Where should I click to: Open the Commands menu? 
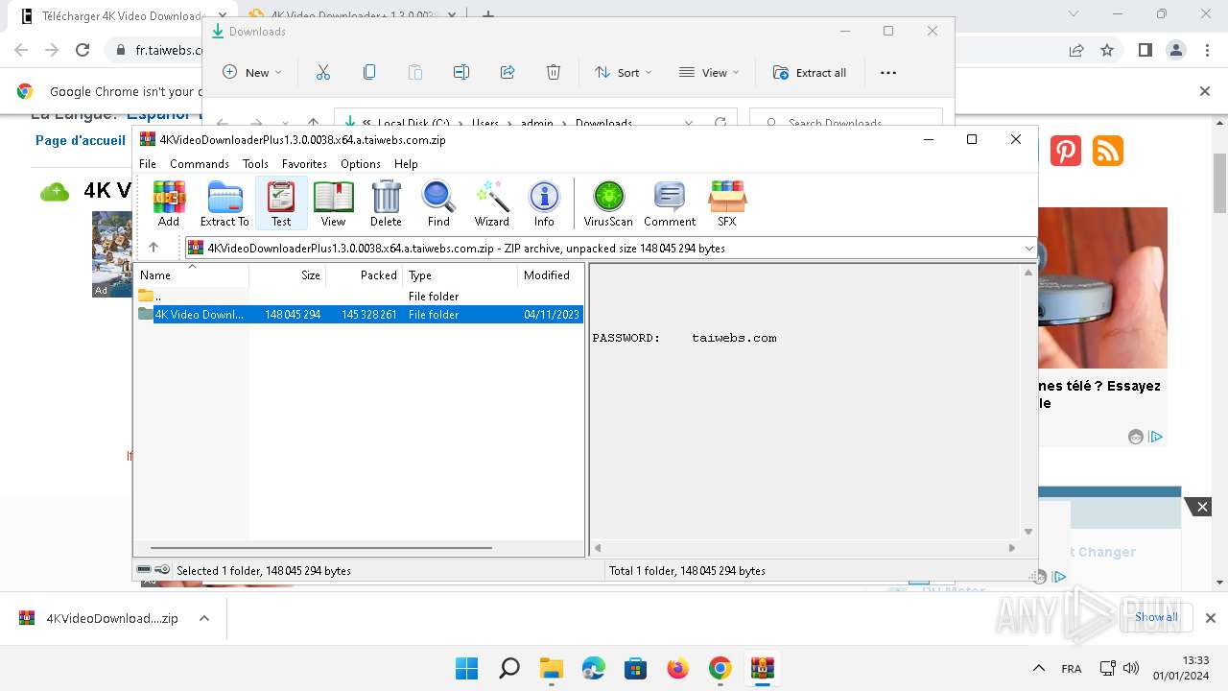[200, 164]
